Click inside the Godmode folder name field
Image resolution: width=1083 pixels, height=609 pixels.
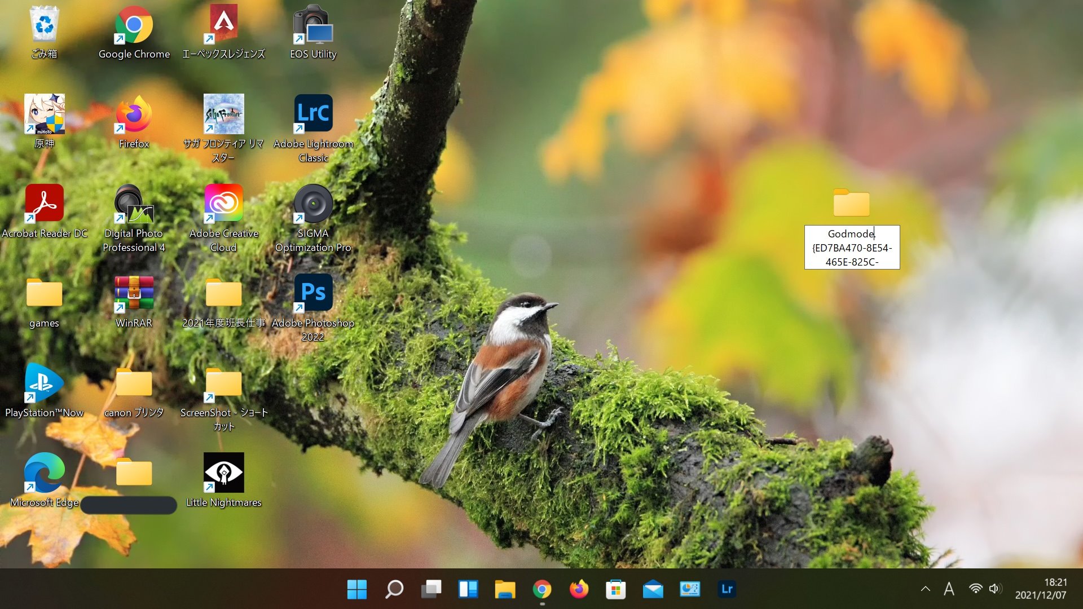(852, 247)
